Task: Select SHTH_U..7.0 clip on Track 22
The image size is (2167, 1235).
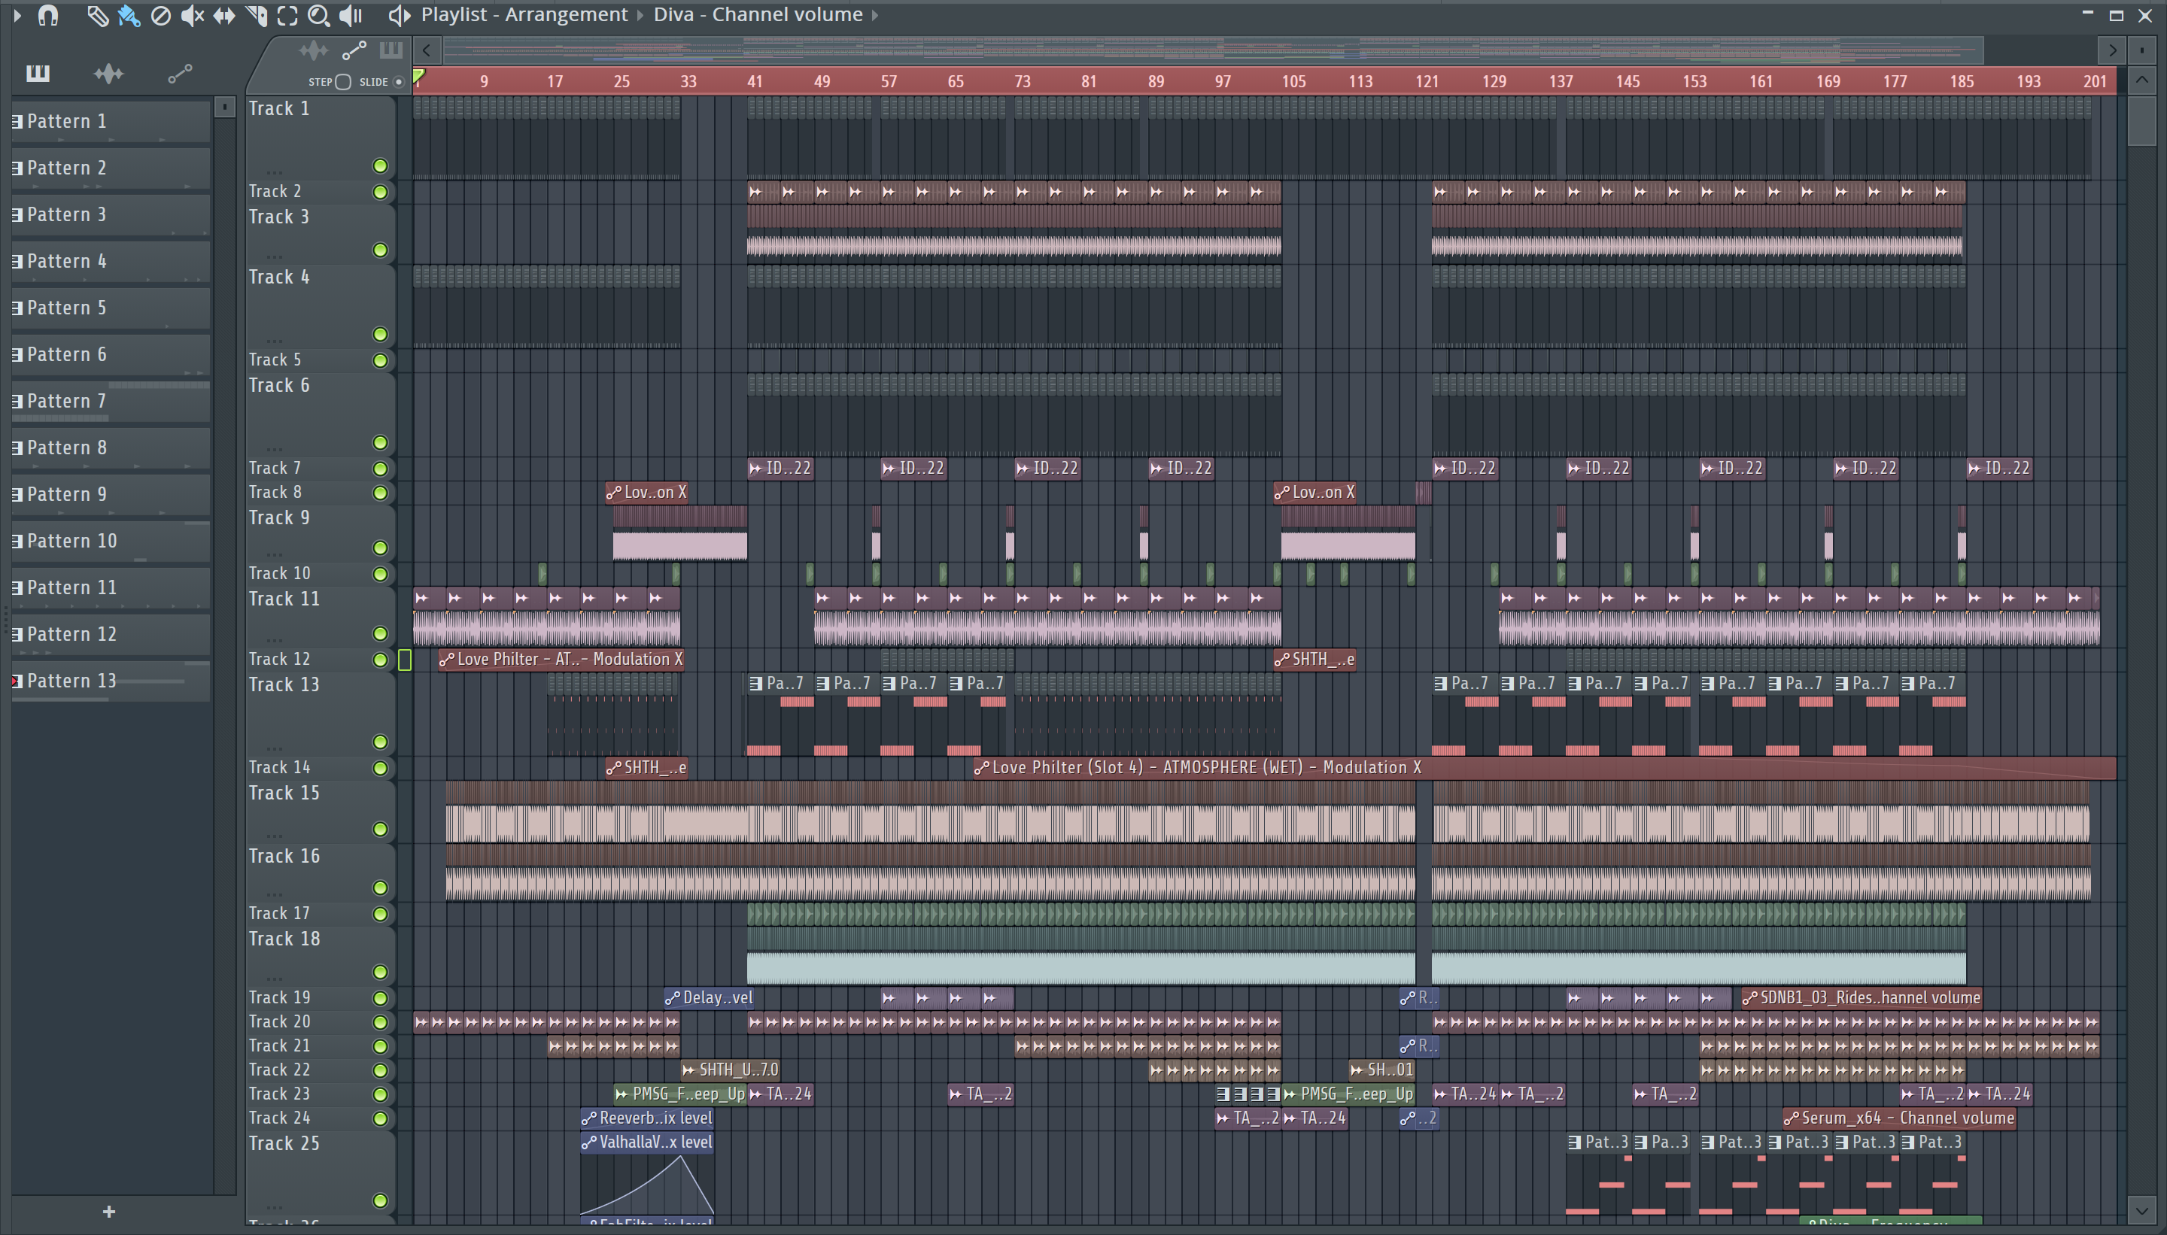Action: 730,1070
